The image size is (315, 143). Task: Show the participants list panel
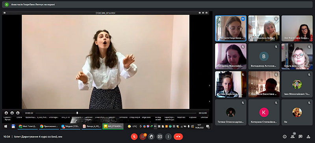point(293,137)
